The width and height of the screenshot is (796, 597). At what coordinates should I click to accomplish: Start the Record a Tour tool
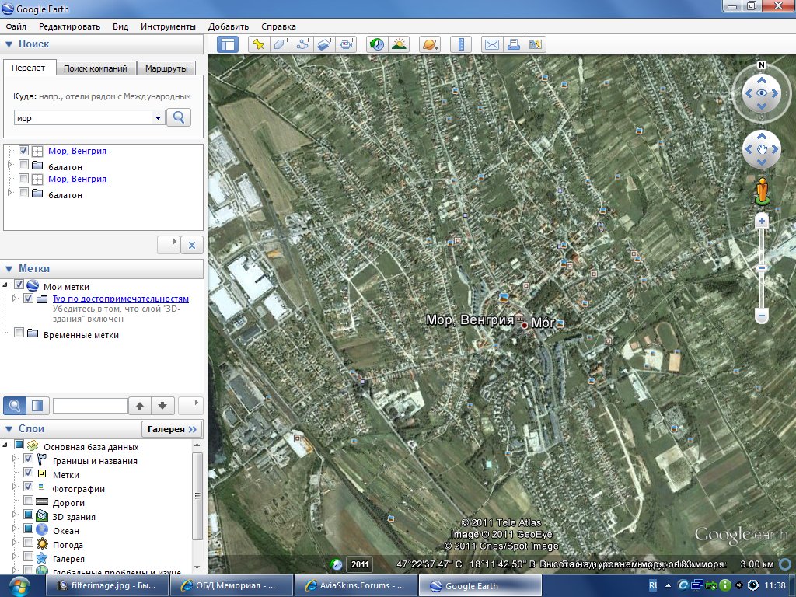click(x=347, y=44)
